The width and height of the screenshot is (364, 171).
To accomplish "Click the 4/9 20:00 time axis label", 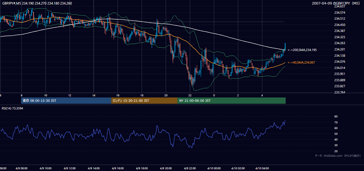I will pyautogui.click(x=166, y=168).
